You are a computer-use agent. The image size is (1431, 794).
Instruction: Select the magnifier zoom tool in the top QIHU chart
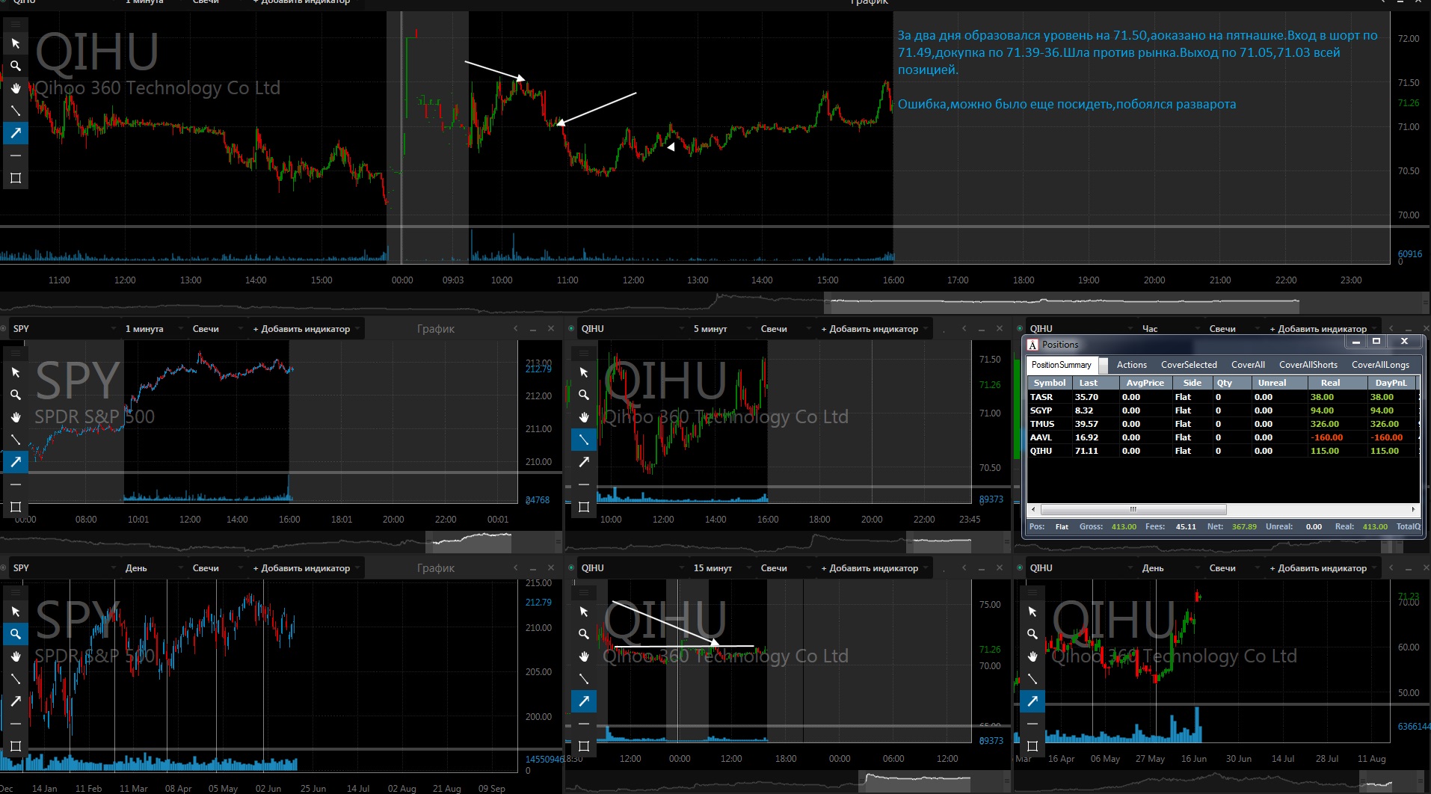pyautogui.click(x=15, y=66)
